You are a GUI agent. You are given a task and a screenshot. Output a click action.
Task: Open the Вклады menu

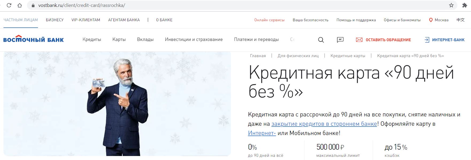(x=145, y=39)
